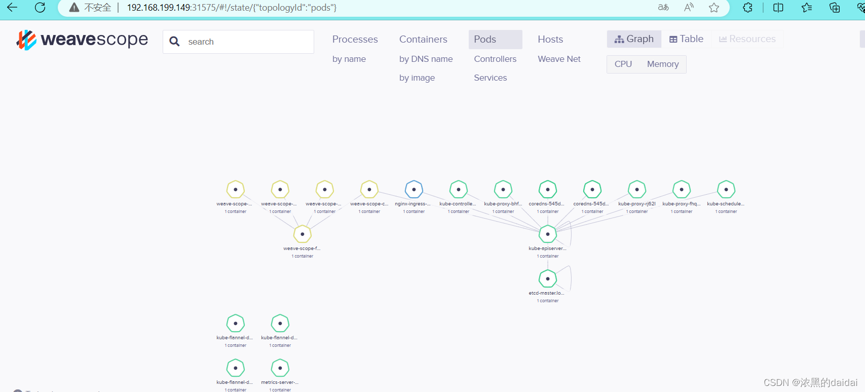Switch to Resources view mode
The image size is (865, 392).
(747, 39)
